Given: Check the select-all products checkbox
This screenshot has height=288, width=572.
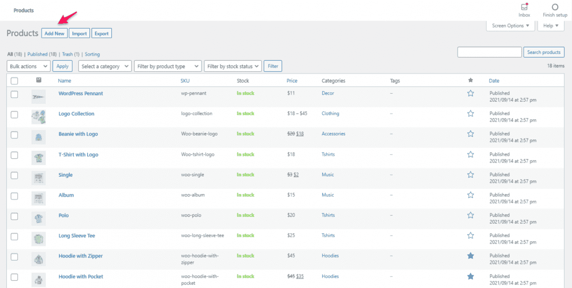Looking at the screenshot, I should [x=14, y=81].
